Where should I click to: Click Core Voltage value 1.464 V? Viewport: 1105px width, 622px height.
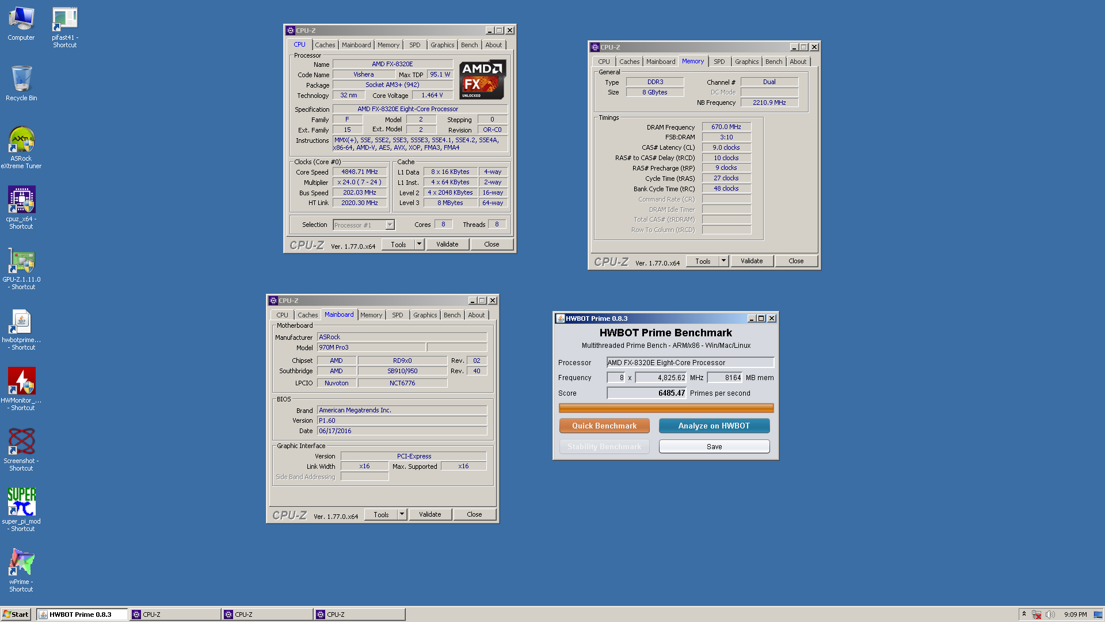pos(432,96)
